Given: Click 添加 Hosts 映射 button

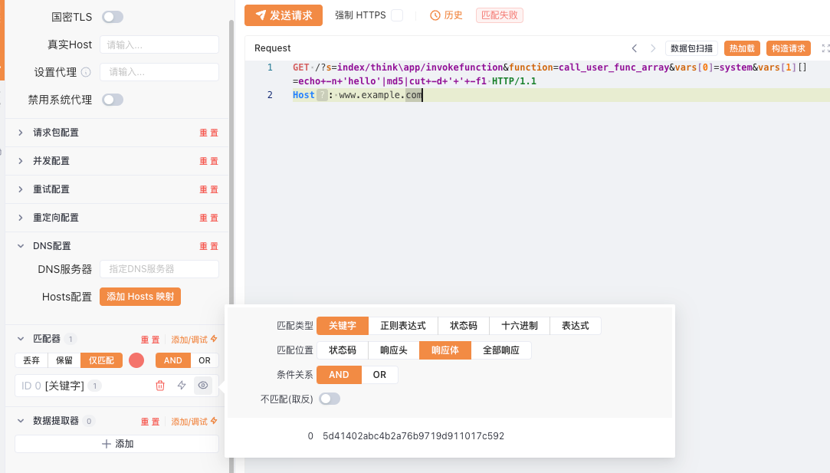Looking at the screenshot, I should pos(140,297).
